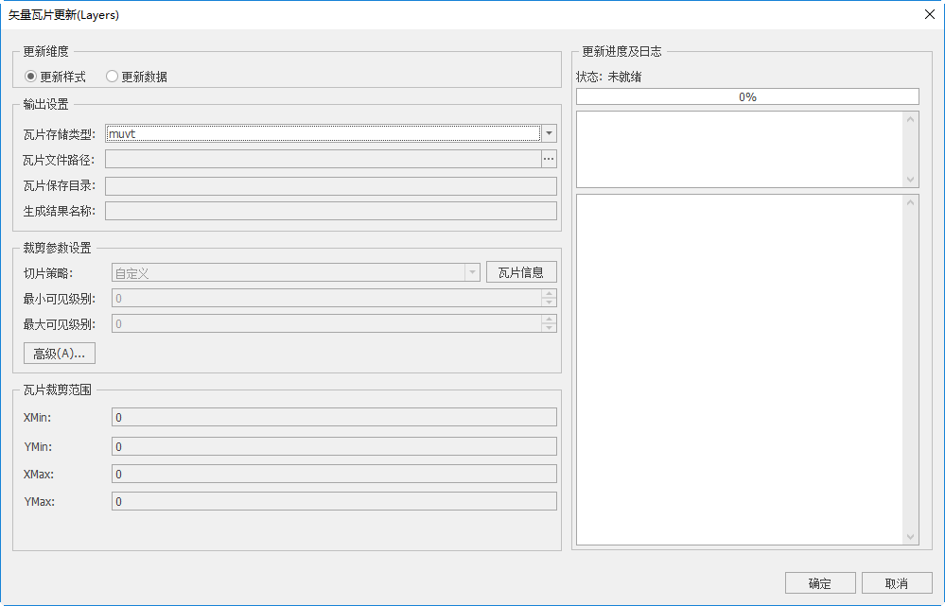Increase 最小可见级别 with up arrow
Screen dimensions: 945x606
549,293
